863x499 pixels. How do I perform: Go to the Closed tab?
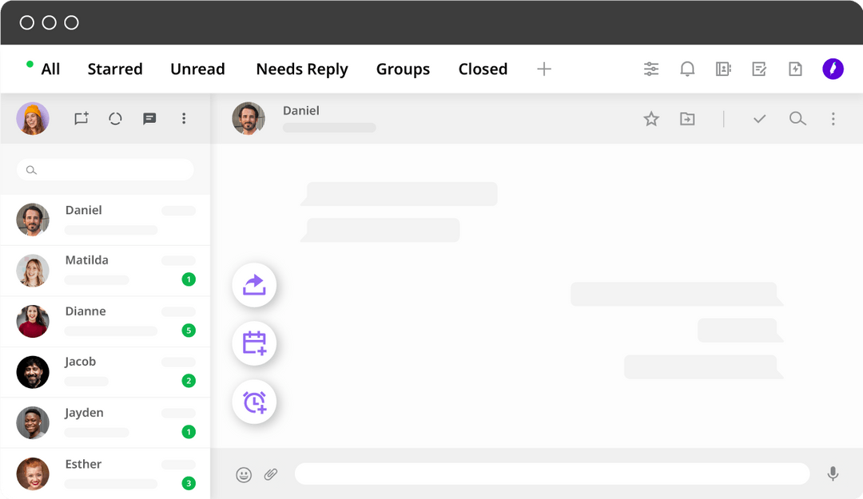pyautogui.click(x=483, y=69)
